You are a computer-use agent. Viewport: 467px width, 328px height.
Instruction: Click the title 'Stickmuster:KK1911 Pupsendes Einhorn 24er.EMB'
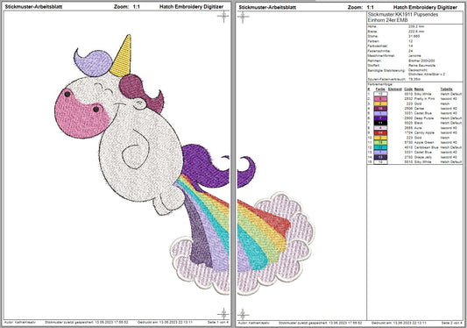[x=403, y=18]
